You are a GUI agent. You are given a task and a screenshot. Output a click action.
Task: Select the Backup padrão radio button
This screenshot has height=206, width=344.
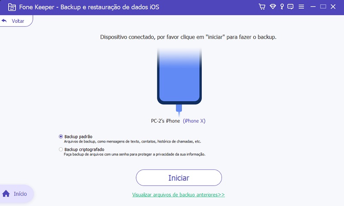pos(61,136)
